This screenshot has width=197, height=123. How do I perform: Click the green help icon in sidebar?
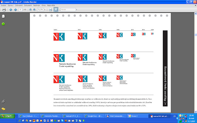point(3,24)
